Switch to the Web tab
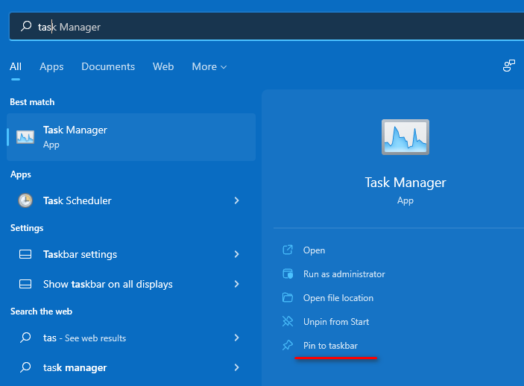 [163, 66]
